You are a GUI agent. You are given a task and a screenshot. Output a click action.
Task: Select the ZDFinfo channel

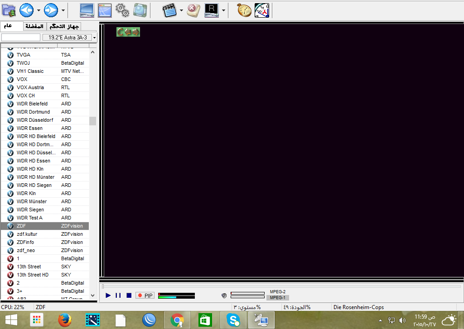click(45, 242)
